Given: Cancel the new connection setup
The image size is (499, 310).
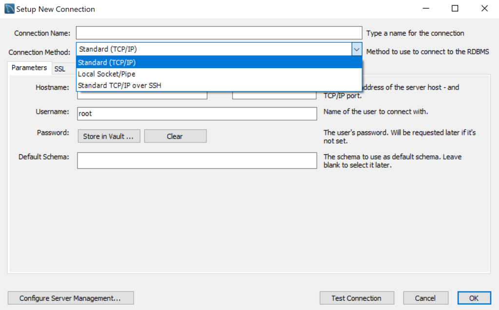Looking at the screenshot, I should click(x=425, y=298).
